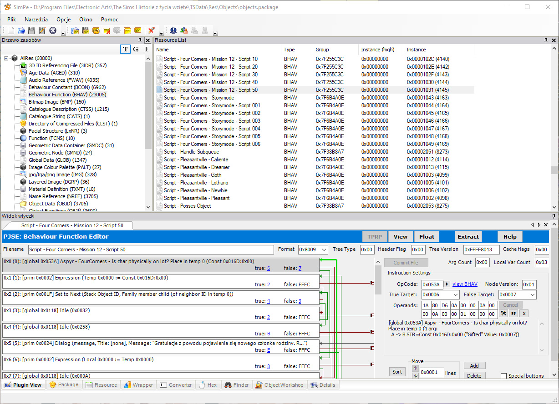Viewport: 559px width, 404px height.
Task: Collapse the AllRes tree node
Action: pyautogui.click(x=7, y=58)
